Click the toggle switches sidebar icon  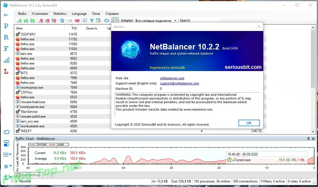(7, 143)
